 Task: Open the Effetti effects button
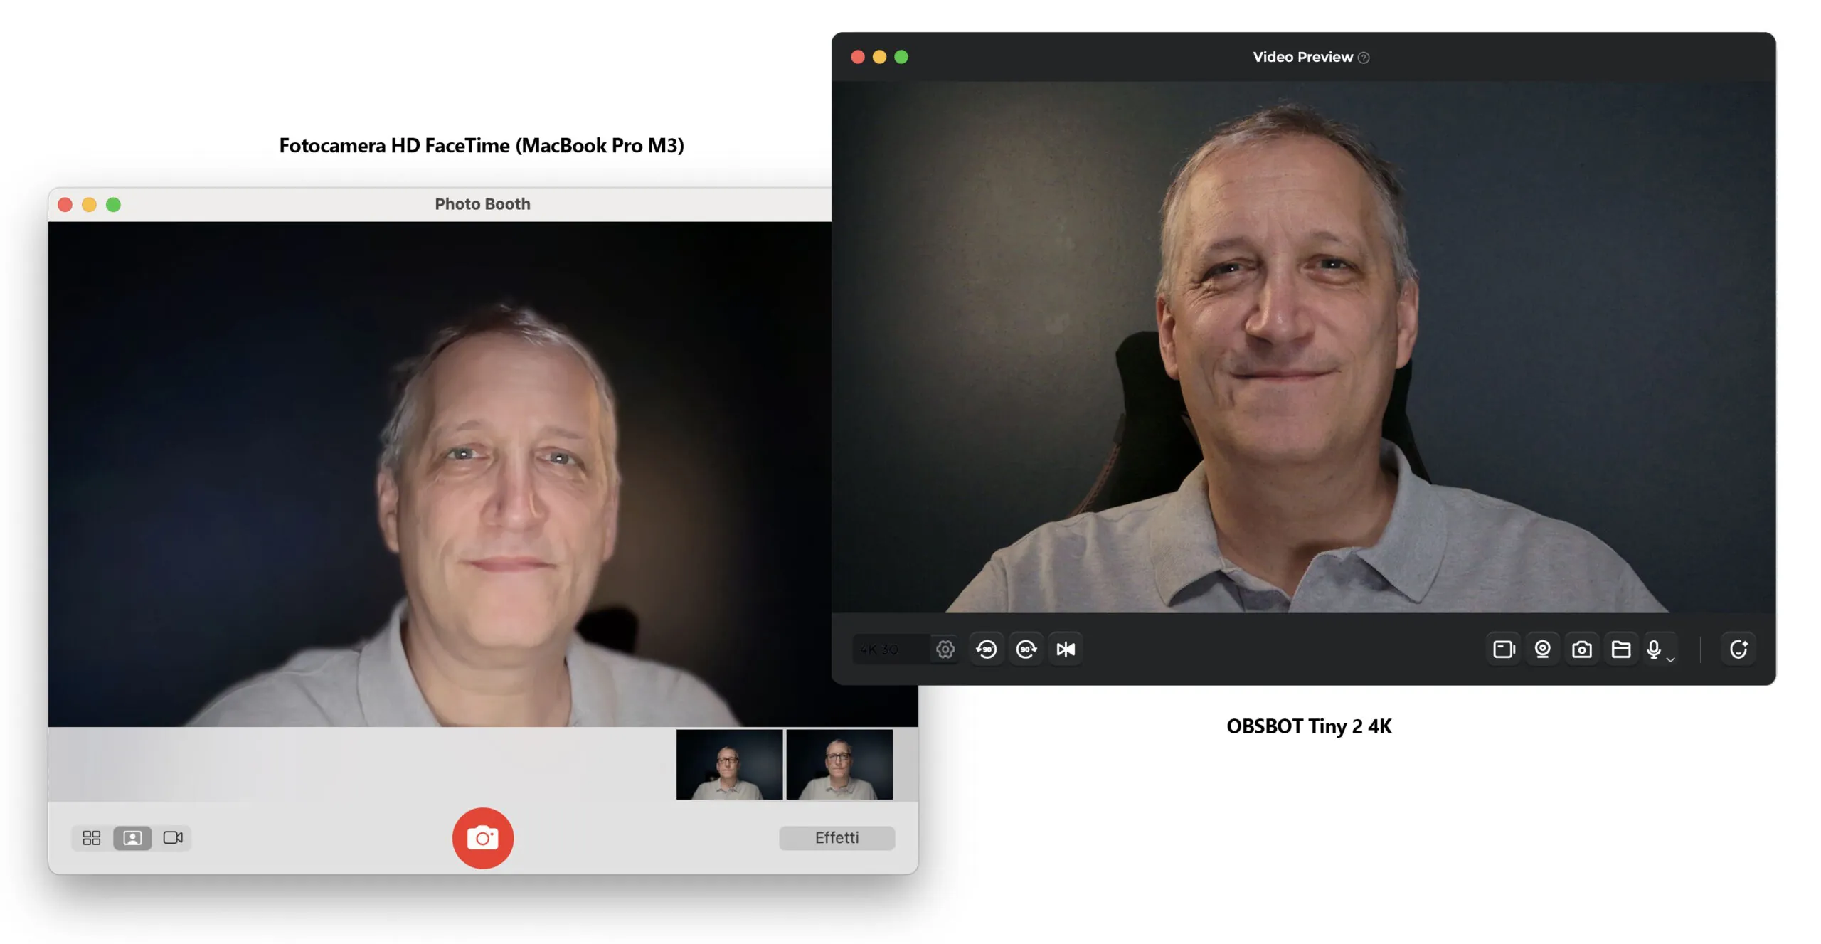click(x=837, y=837)
